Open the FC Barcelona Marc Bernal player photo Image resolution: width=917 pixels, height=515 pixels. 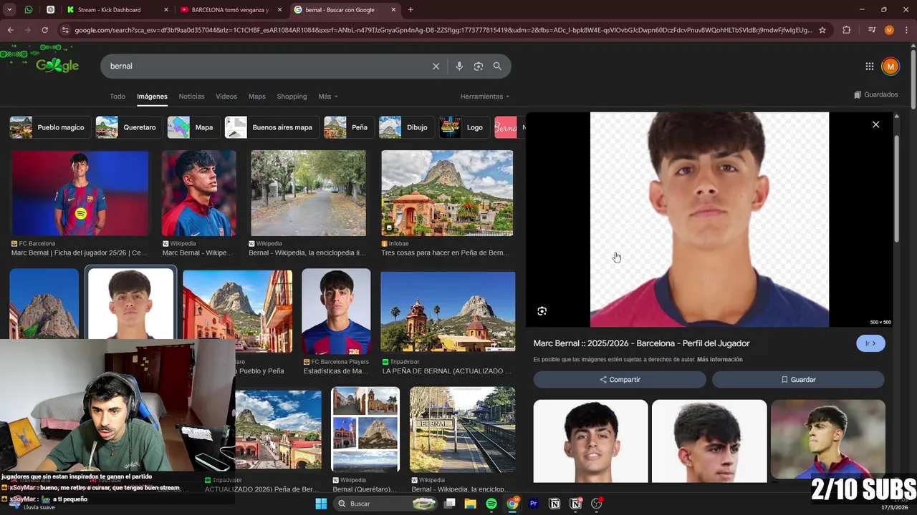click(80, 193)
